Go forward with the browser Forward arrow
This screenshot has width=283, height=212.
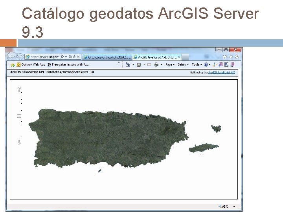click(x=20, y=57)
